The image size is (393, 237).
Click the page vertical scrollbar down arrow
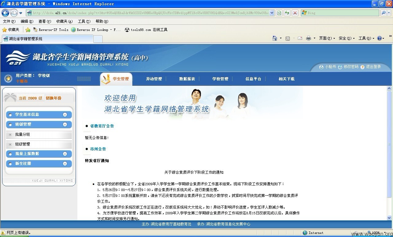pyautogui.click(x=389, y=218)
